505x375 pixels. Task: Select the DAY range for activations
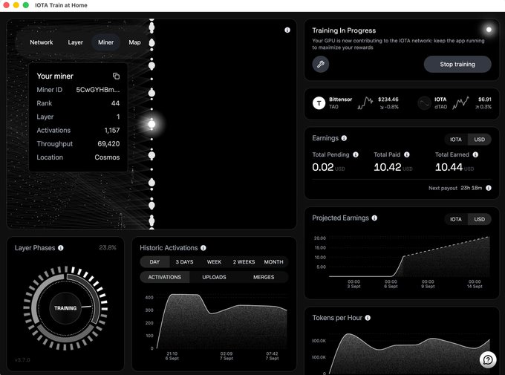pos(154,262)
